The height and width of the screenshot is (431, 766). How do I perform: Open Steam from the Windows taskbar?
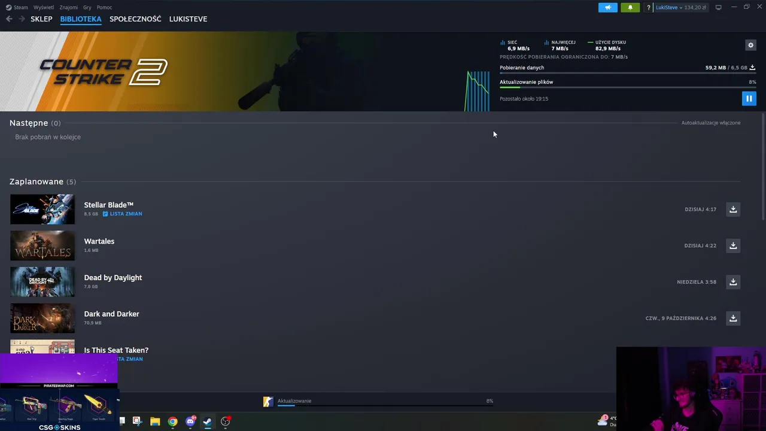tap(207, 421)
